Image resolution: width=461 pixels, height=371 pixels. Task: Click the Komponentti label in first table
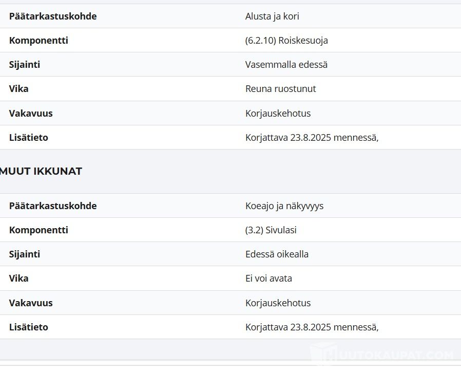coord(39,40)
